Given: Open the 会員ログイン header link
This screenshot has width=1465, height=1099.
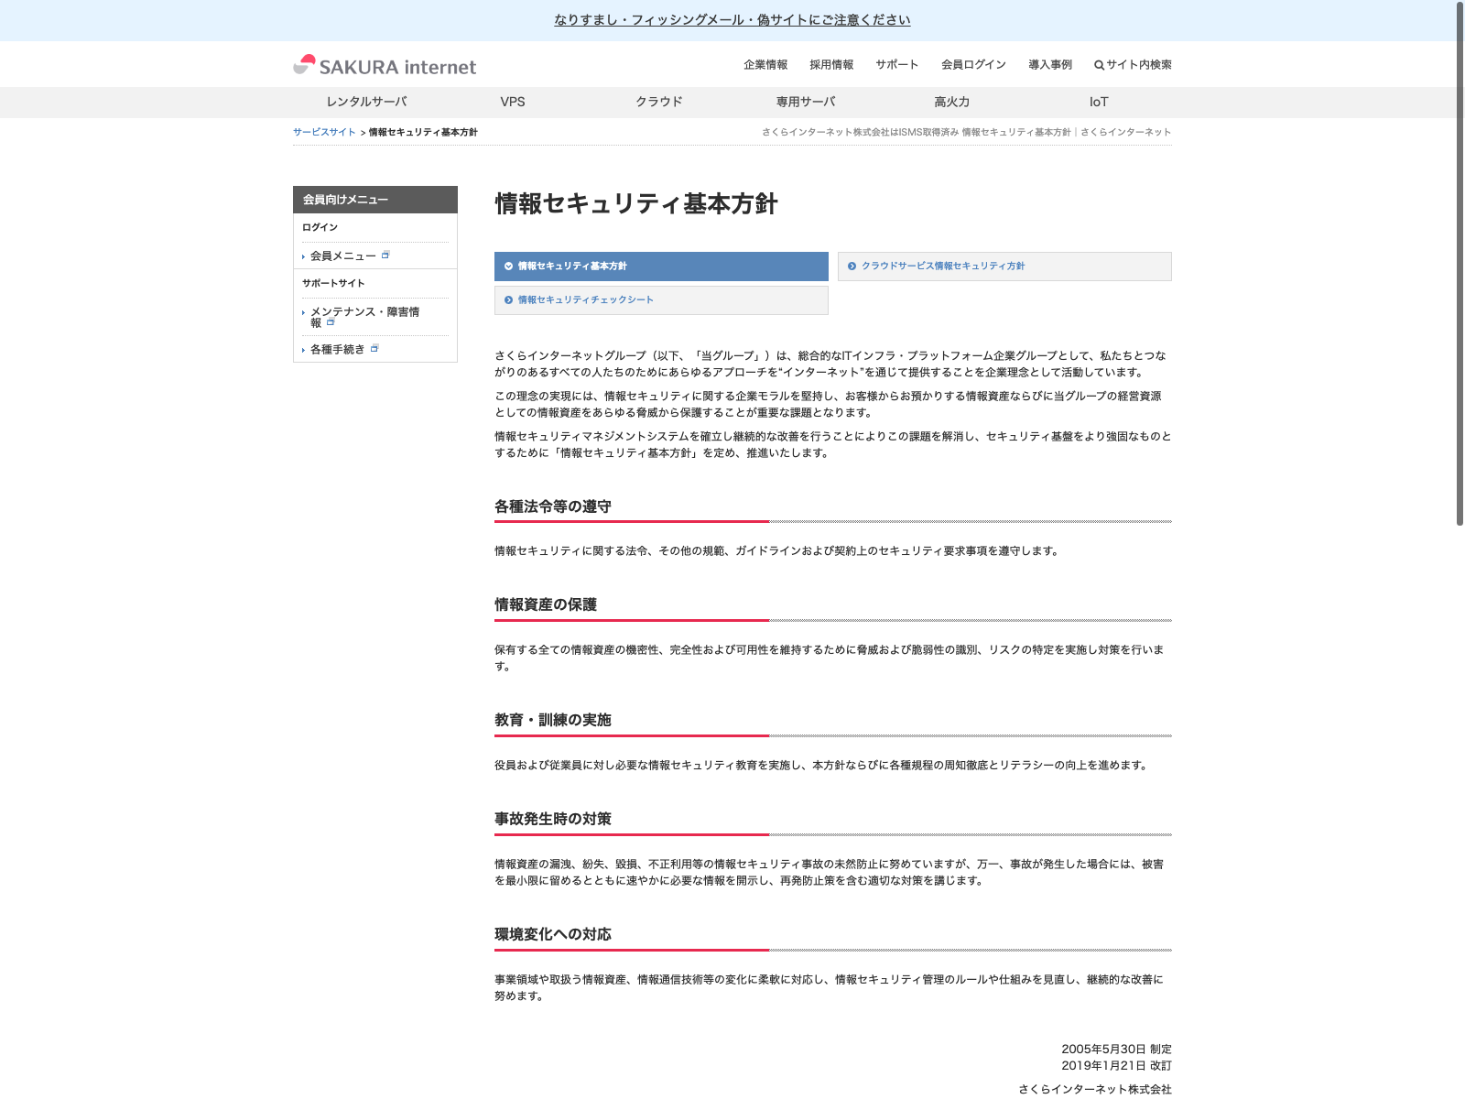Looking at the screenshot, I should click(x=973, y=65).
